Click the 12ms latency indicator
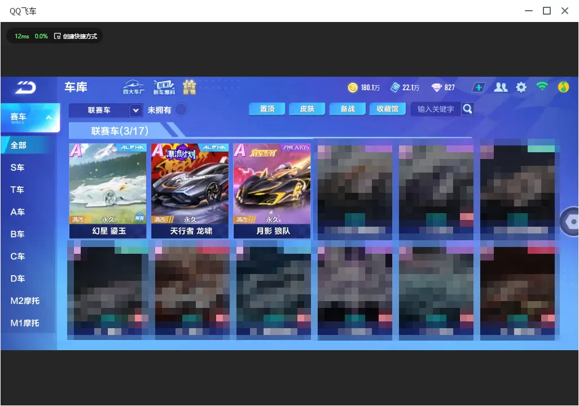Image resolution: width=579 pixels, height=406 pixels. click(x=22, y=36)
